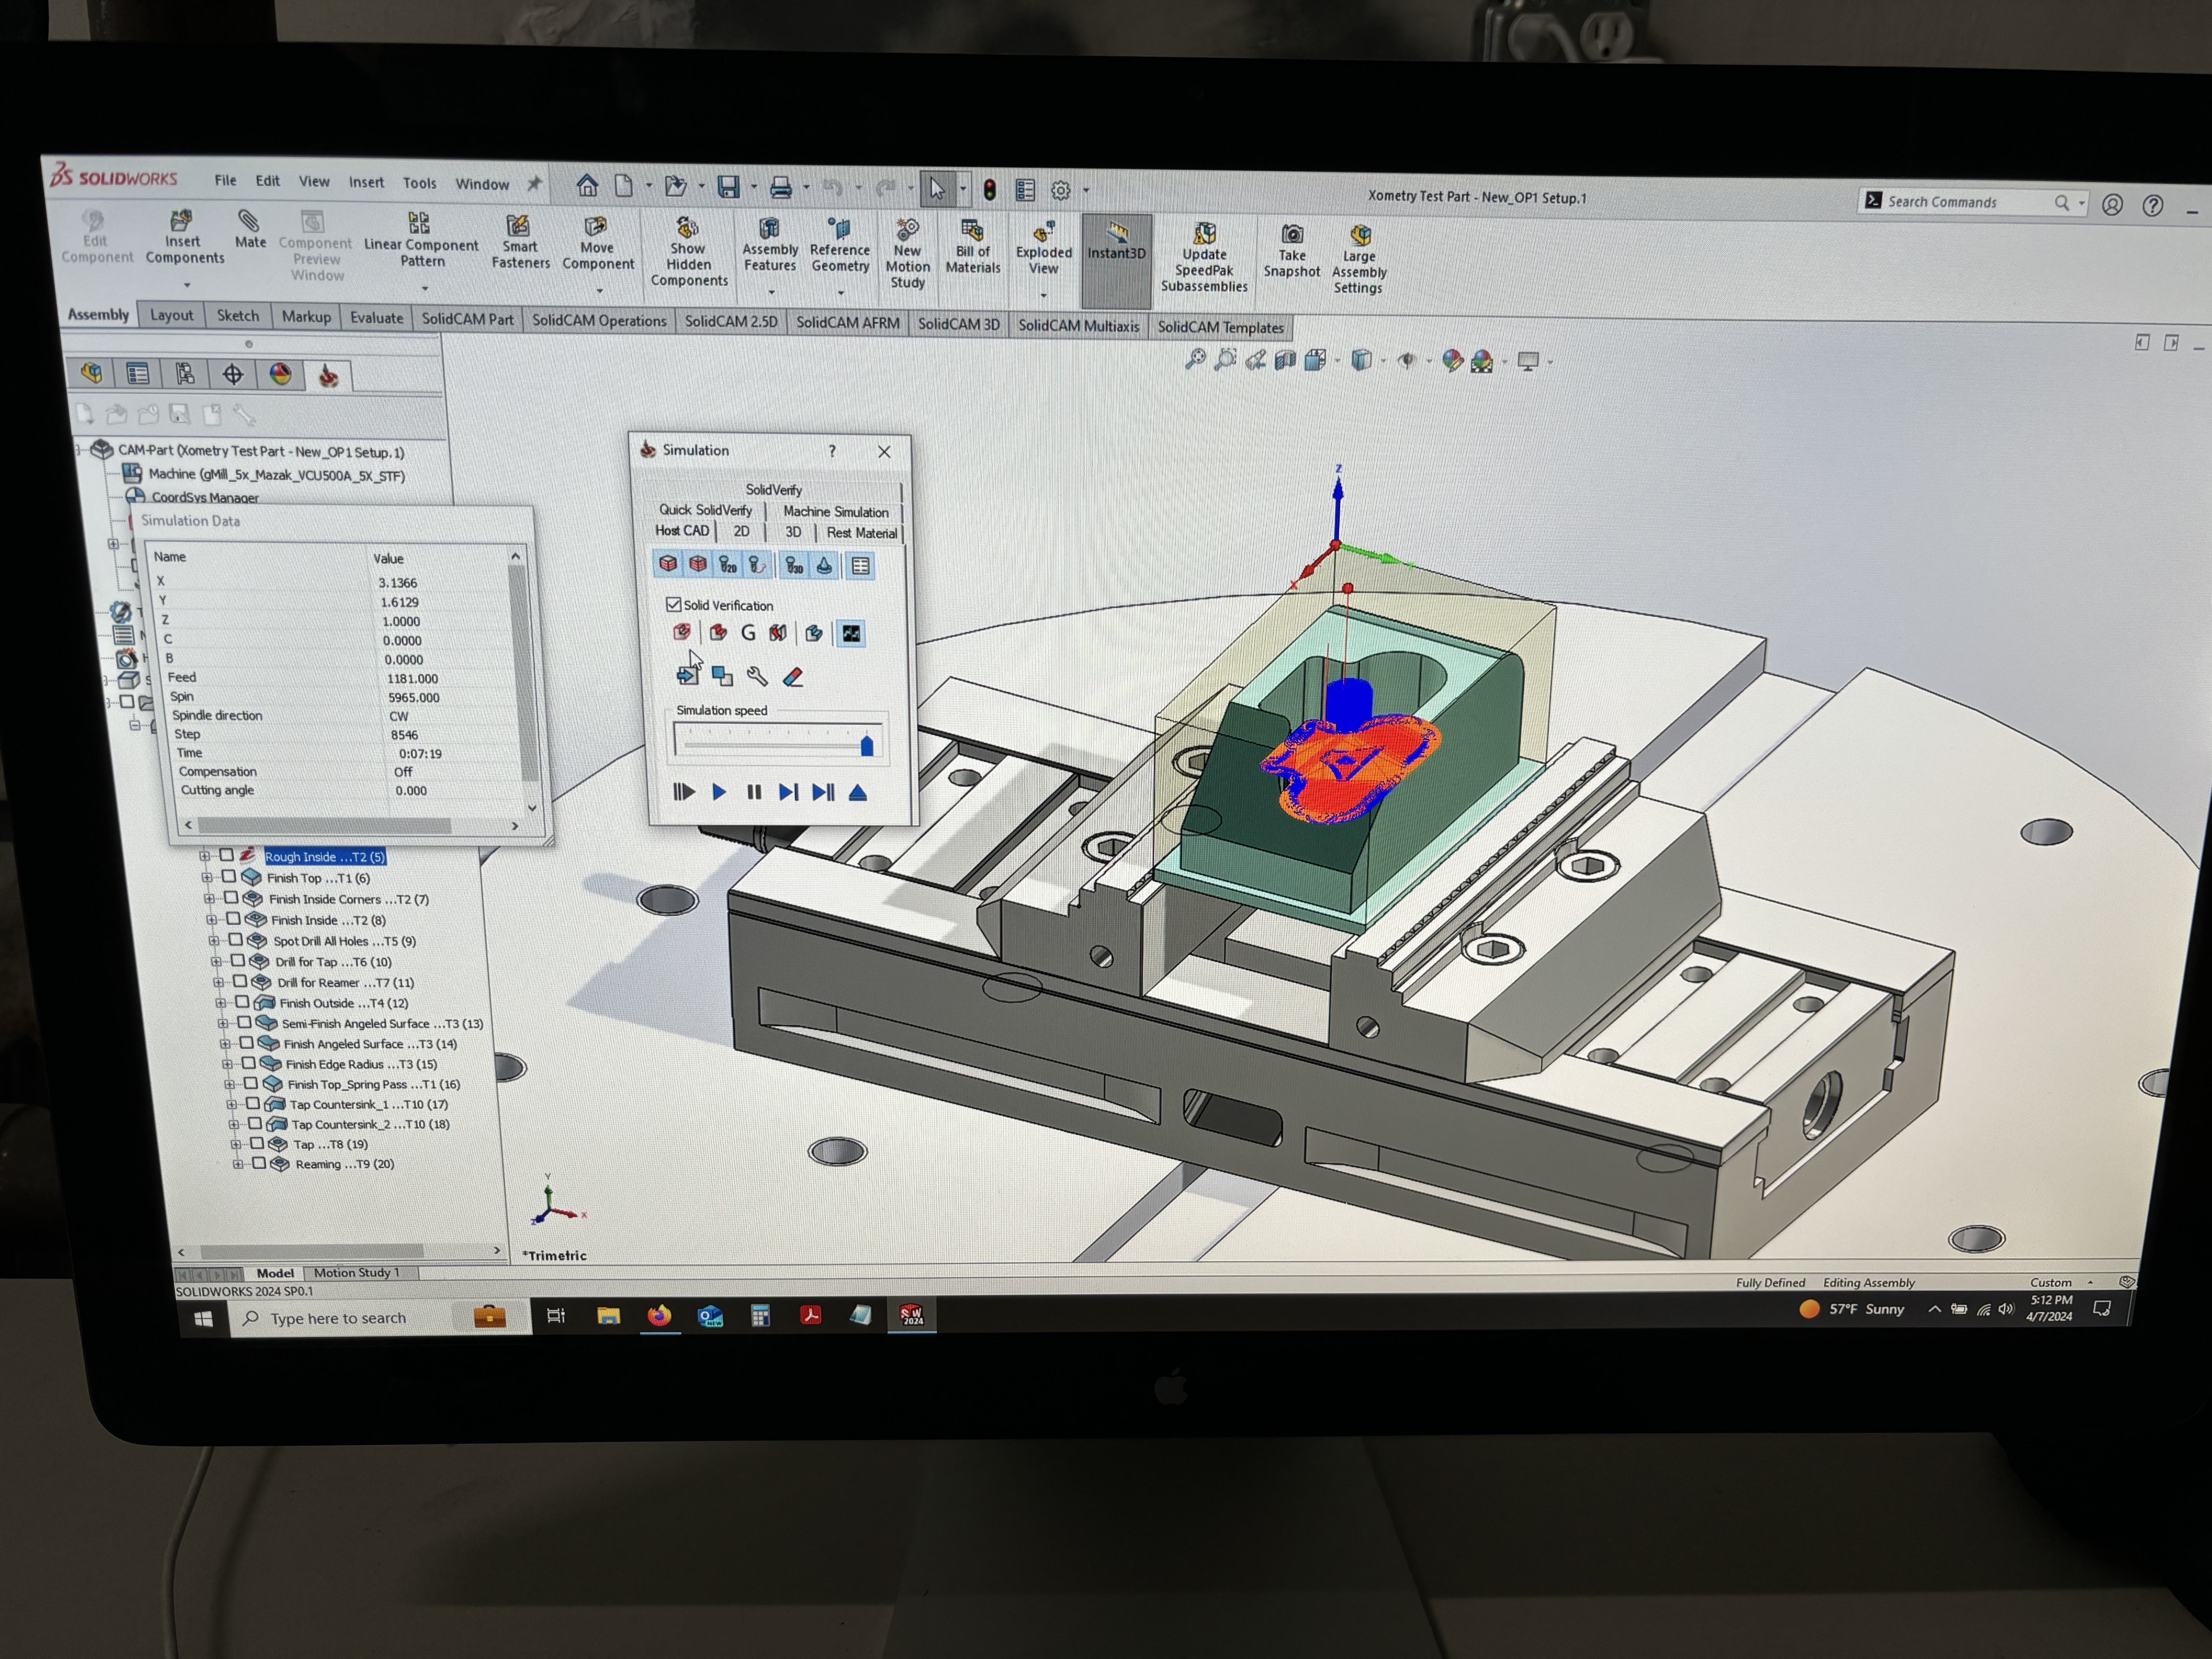Click the Play button in Simulation
This screenshot has width=2212, height=1659.
(x=719, y=792)
